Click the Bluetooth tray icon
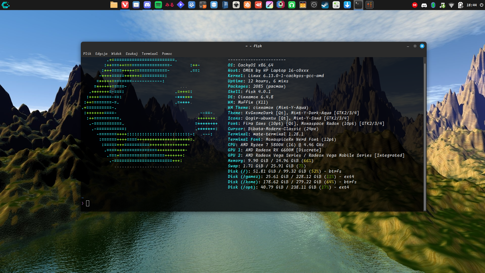The width and height of the screenshot is (485, 273). 433,5
